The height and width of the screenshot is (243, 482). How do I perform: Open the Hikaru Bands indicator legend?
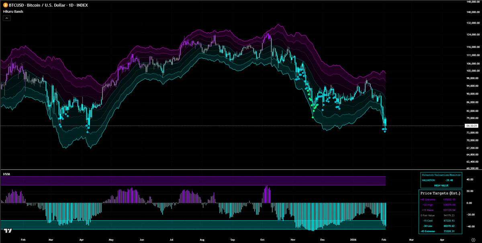tap(13, 12)
